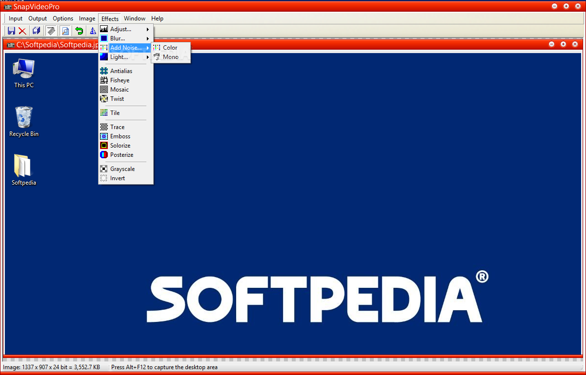Apply the Posterize effect
The image size is (586, 375).
point(126,155)
